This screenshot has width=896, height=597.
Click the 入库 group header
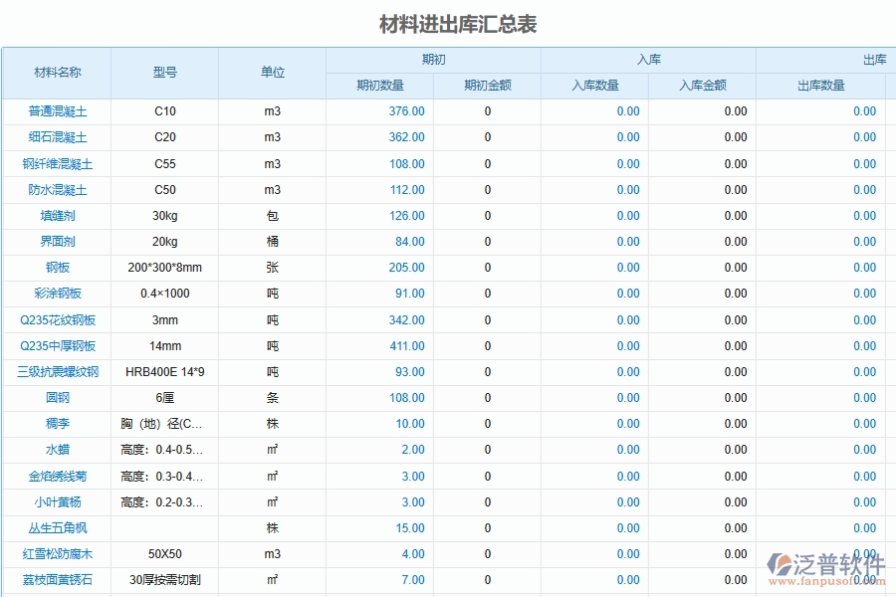(647, 60)
